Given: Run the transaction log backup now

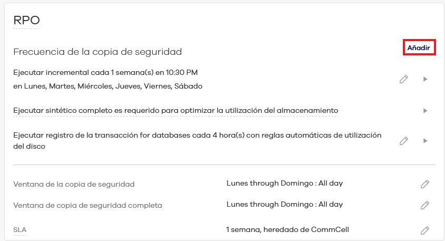Looking at the screenshot, I should (425, 141).
